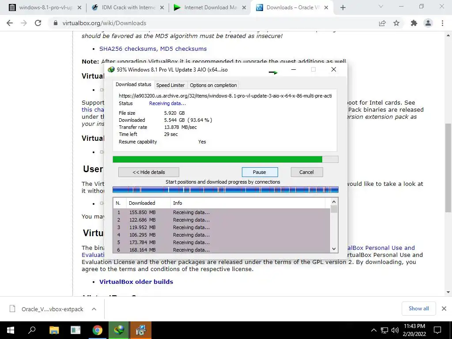Open Chrome tab search chevron
This screenshot has height=339, width=452.
(381, 6)
